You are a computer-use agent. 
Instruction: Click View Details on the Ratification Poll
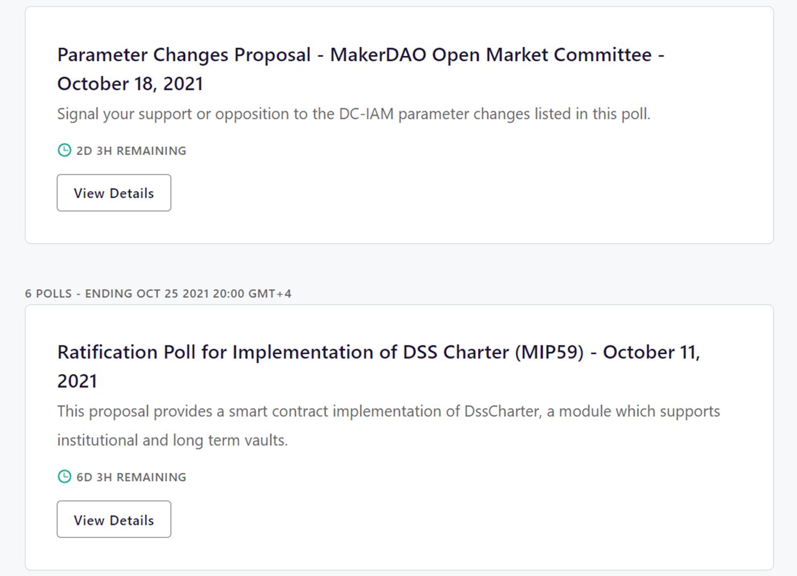click(x=113, y=519)
